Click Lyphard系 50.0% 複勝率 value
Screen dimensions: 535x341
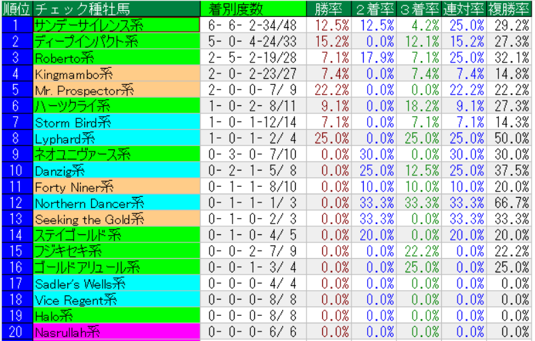(x=511, y=138)
